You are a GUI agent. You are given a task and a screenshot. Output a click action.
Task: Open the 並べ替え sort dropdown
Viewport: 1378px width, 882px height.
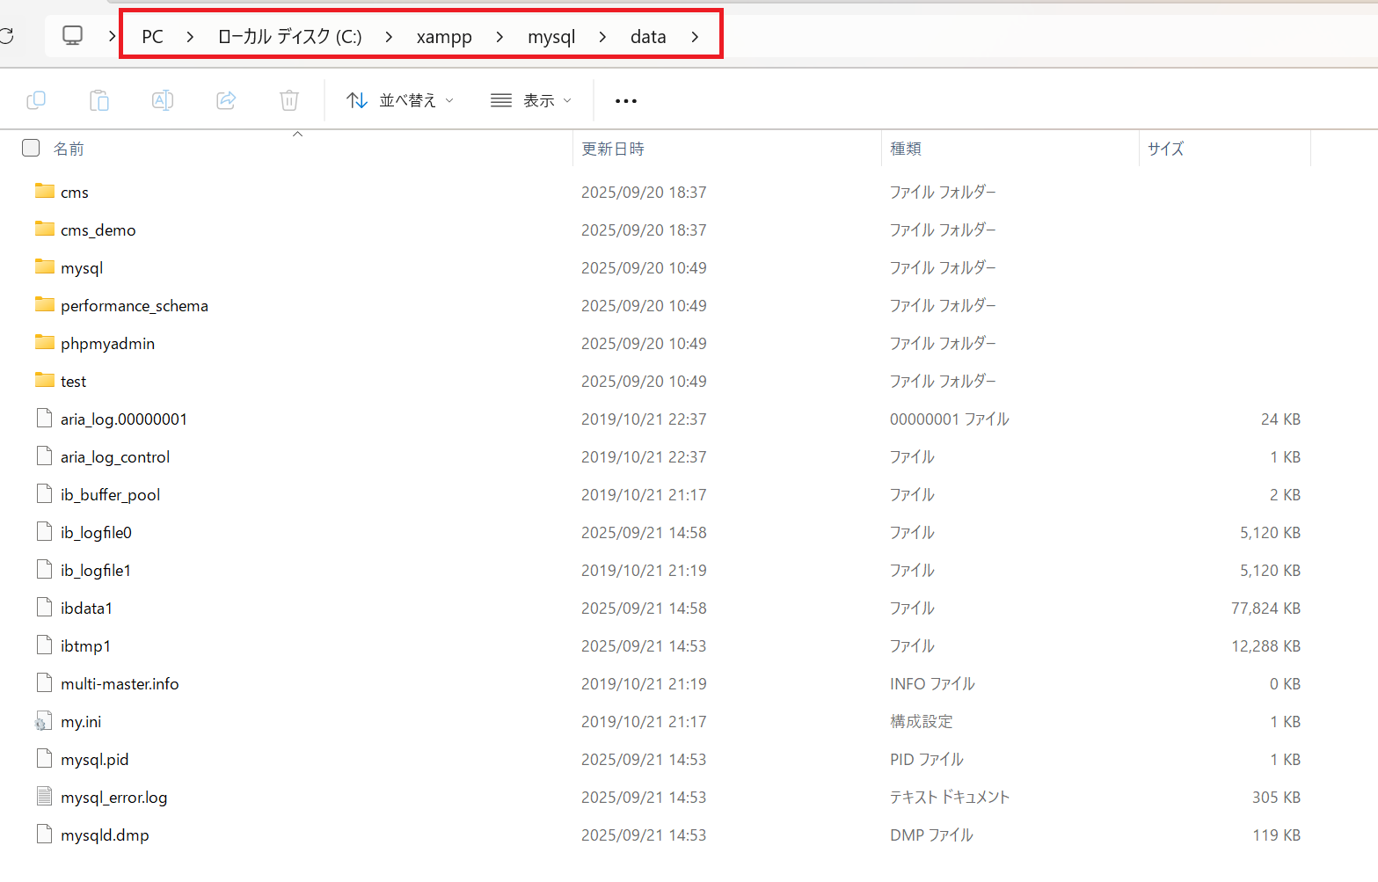point(400,100)
